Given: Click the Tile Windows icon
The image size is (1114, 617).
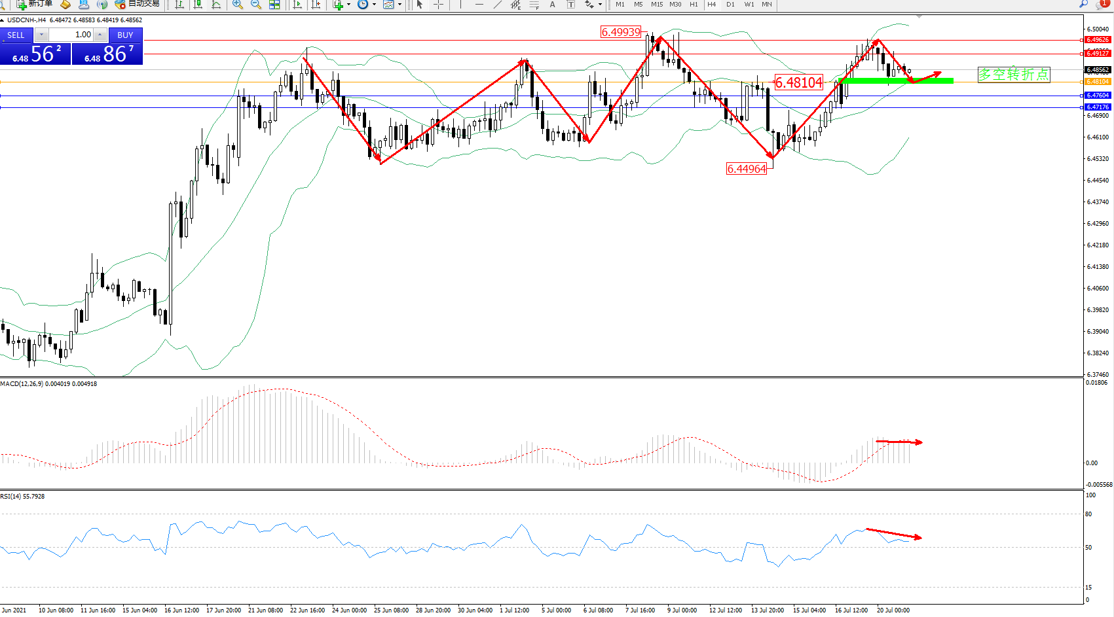Looking at the screenshot, I should click(274, 5).
